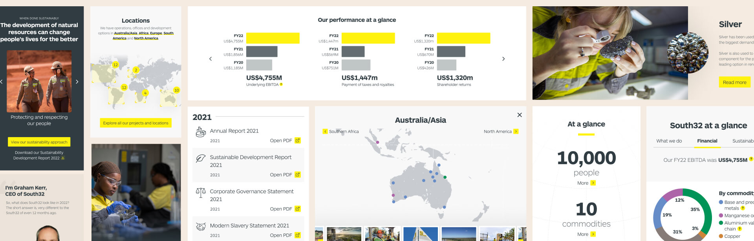This screenshot has height=241, width=754.
Task: Click the help icon next to FY22 EBITDA
Action: pos(751,159)
